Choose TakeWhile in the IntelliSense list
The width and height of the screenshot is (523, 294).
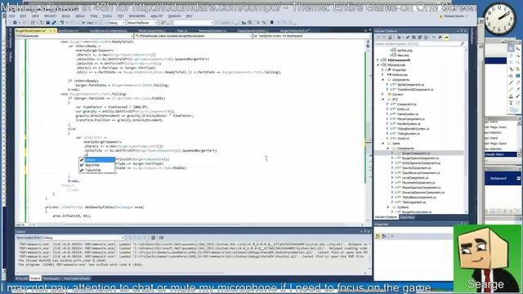(x=96, y=170)
